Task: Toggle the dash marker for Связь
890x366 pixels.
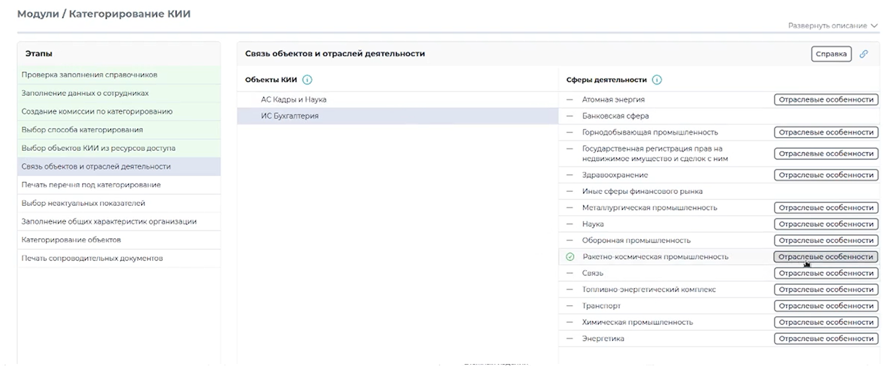Action: click(x=570, y=273)
